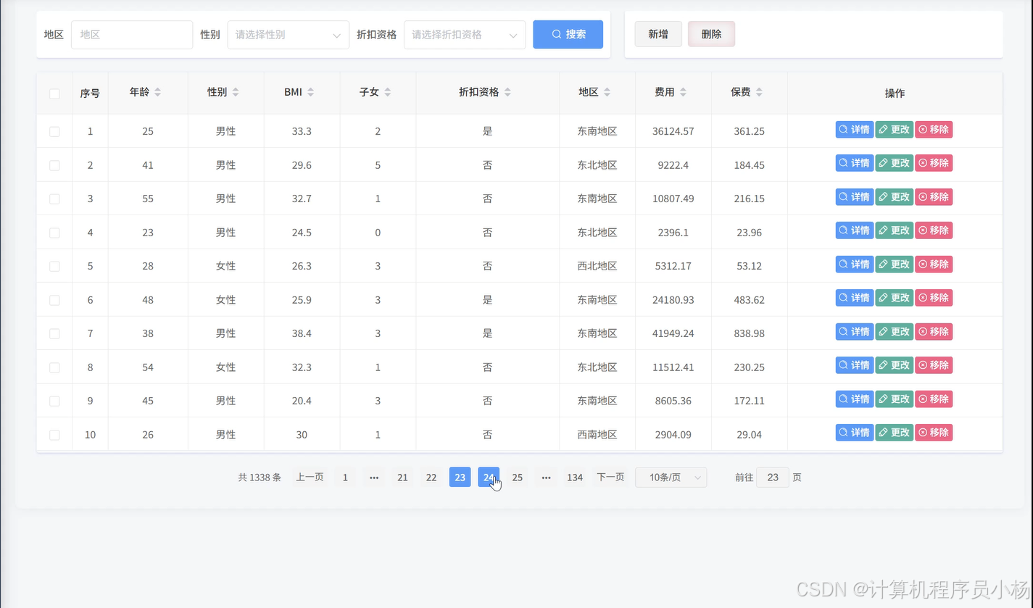Sort by 保费 column sort arrows
Image resolution: width=1033 pixels, height=608 pixels.
759,92
